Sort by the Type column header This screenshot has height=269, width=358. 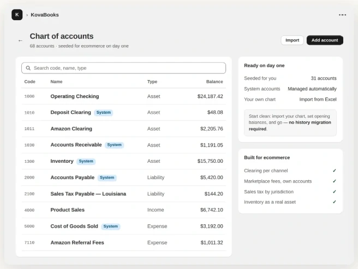click(x=152, y=82)
